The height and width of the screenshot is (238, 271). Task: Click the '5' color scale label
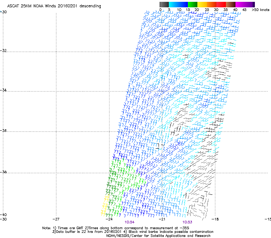tap(169, 10)
